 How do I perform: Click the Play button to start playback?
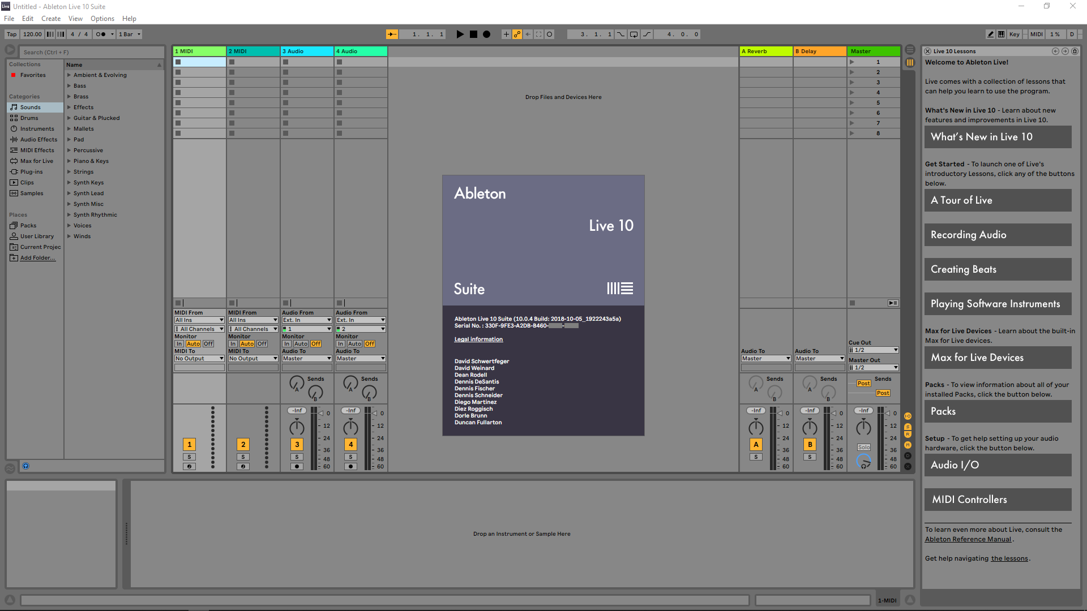click(x=460, y=33)
